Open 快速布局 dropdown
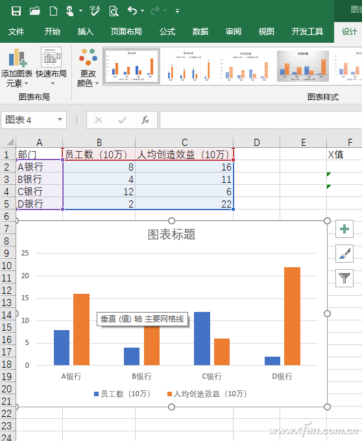This screenshot has height=441, width=362. click(x=51, y=67)
